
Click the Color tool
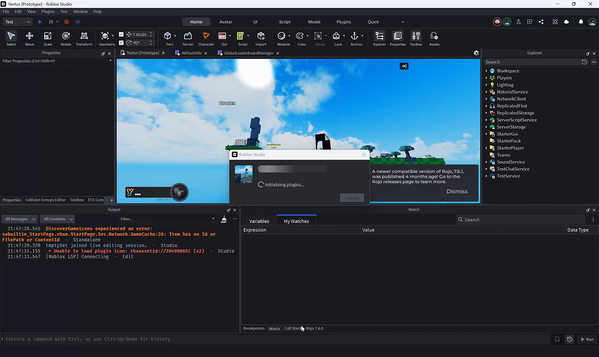[x=300, y=39]
